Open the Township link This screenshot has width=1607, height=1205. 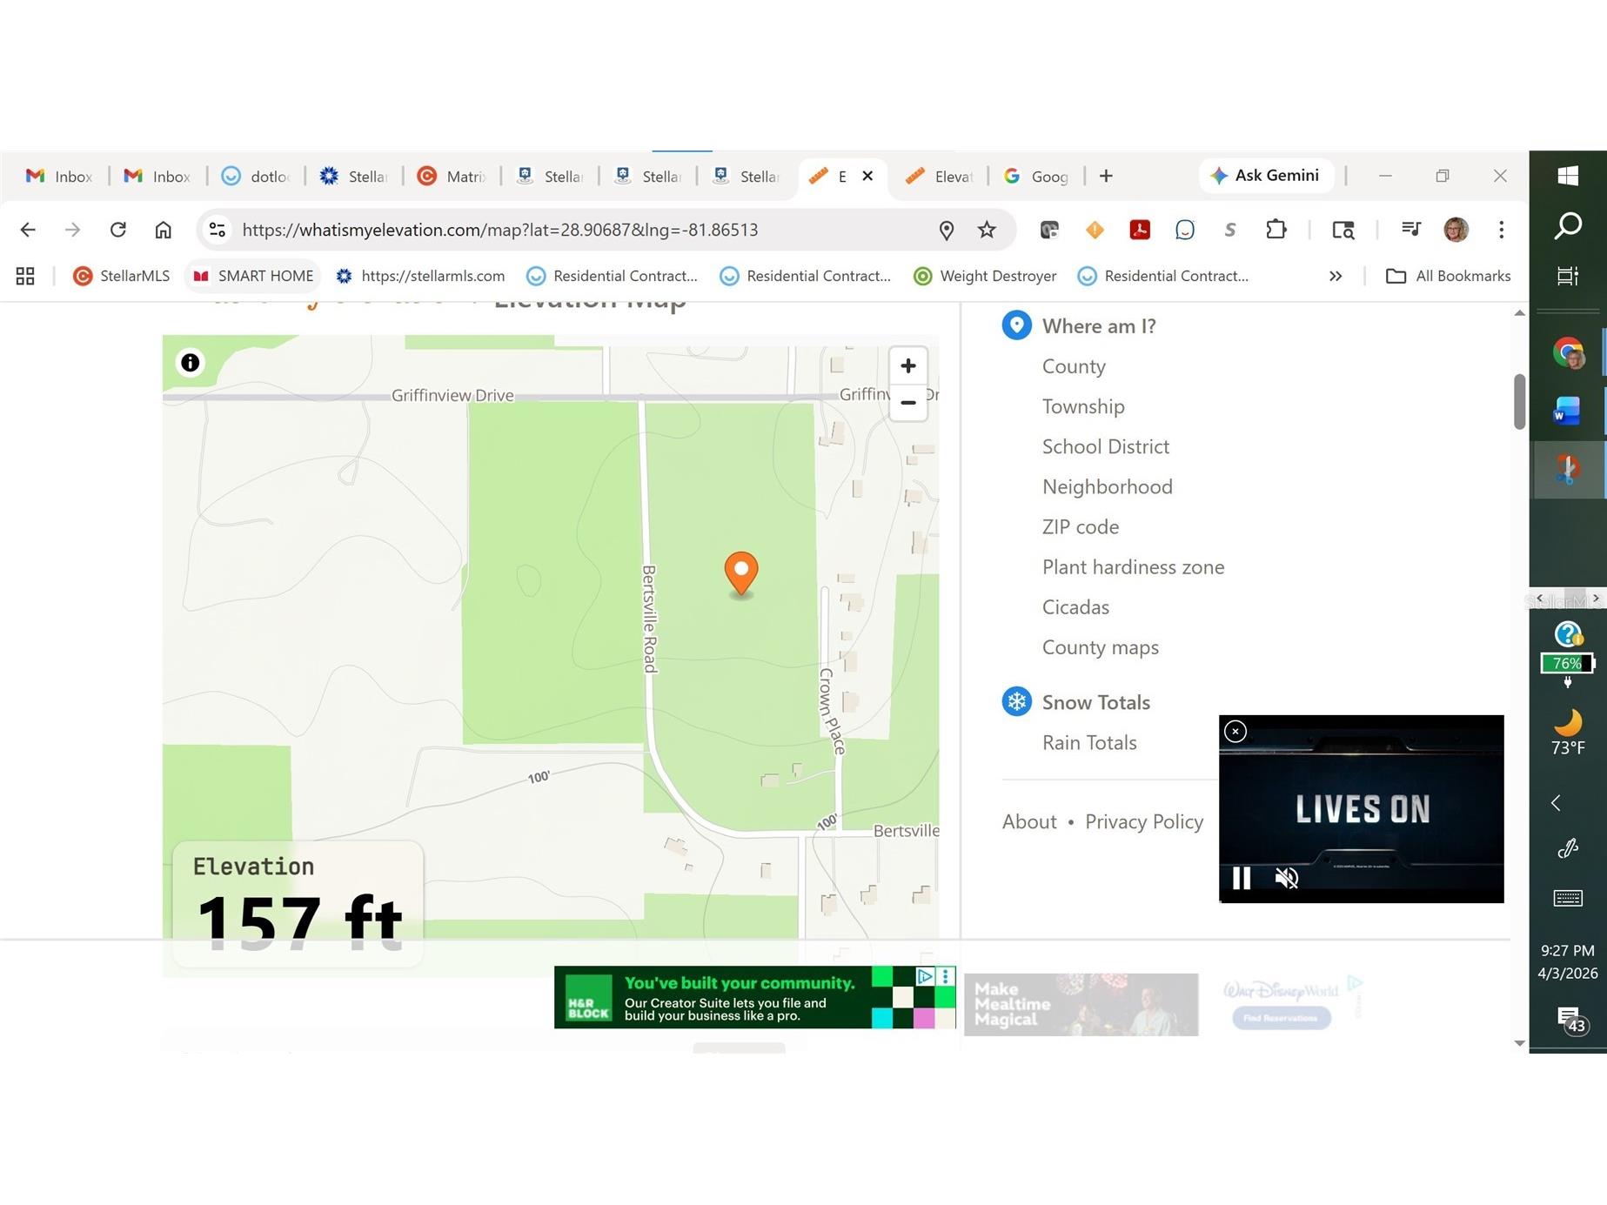[x=1083, y=406]
